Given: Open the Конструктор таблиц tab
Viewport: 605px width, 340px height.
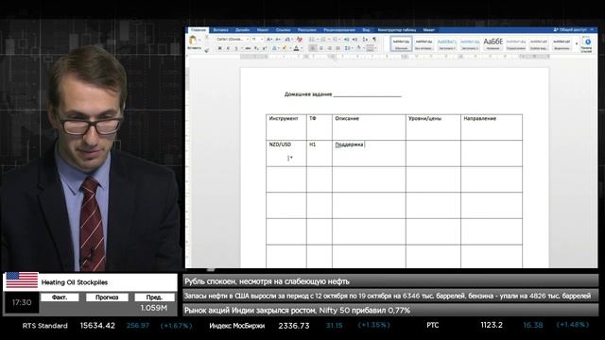Looking at the screenshot, I should click(397, 29).
